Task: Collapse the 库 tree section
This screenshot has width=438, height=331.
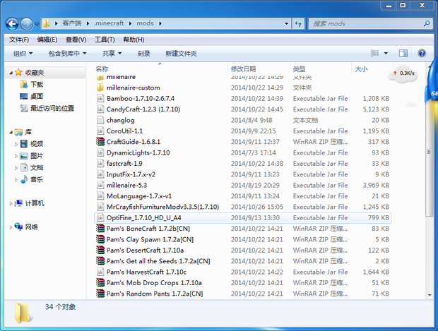Action: 11,132
